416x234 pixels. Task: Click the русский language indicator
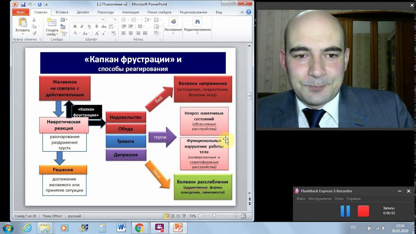pyautogui.click(x=74, y=216)
